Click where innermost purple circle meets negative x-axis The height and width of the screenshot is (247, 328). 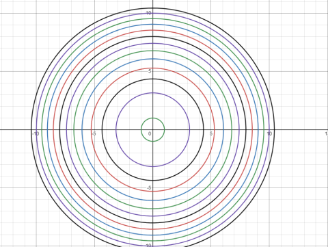pyautogui.click(x=116, y=129)
